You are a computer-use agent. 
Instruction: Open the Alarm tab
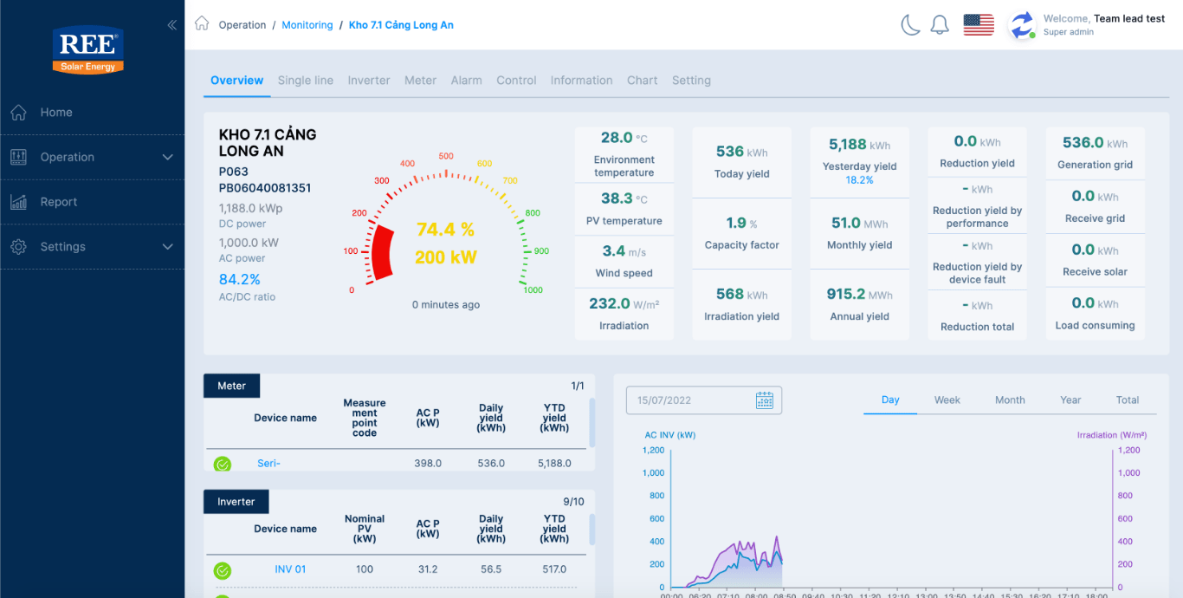pyautogui.click(x=466, y=80)
